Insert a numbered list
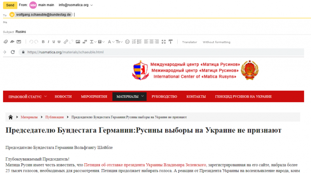 coord(134,42)
